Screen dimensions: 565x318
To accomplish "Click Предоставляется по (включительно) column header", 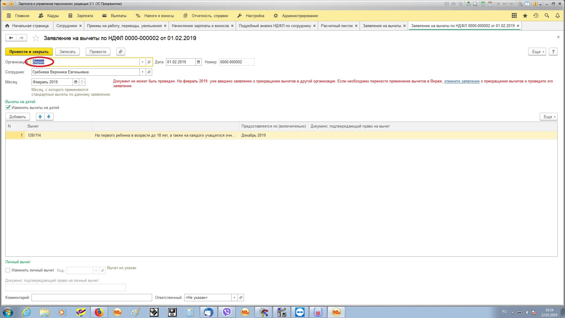I will pyautogui.click(x=273, y=126).
